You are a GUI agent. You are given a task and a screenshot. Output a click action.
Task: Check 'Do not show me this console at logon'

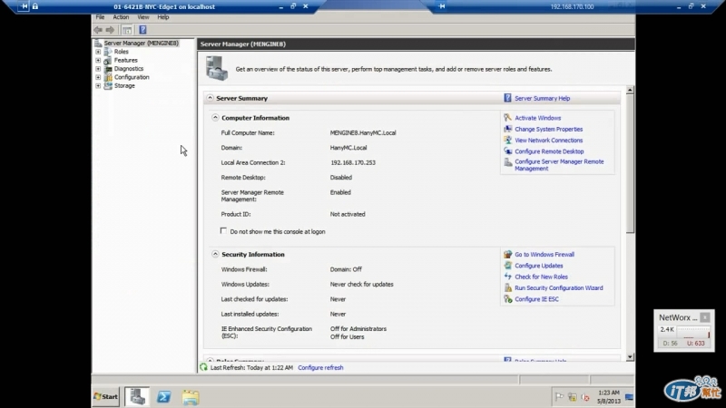pyautogui.click(x=223, y=231)
